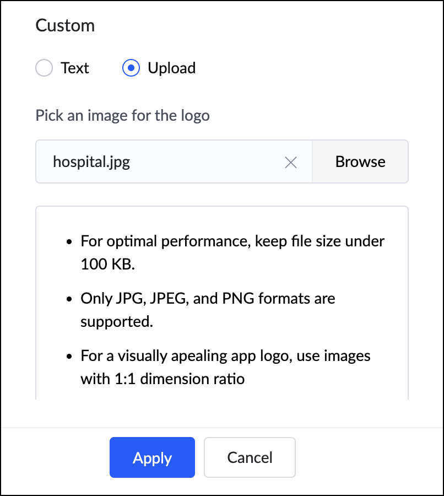Image resolution: width=444 pixels, height=496 pixels.
Task: Click the bullet before the formats tip
Action: (69, 299)
